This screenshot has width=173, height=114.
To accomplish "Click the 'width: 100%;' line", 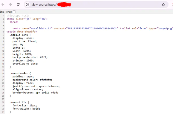I will (x=22, y=51).
